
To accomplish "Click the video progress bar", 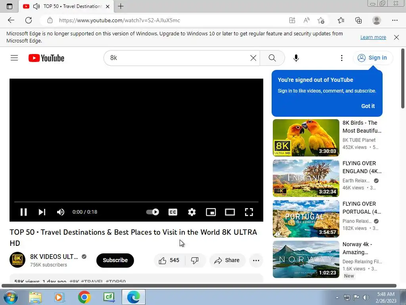I will [x=136, y=201].
